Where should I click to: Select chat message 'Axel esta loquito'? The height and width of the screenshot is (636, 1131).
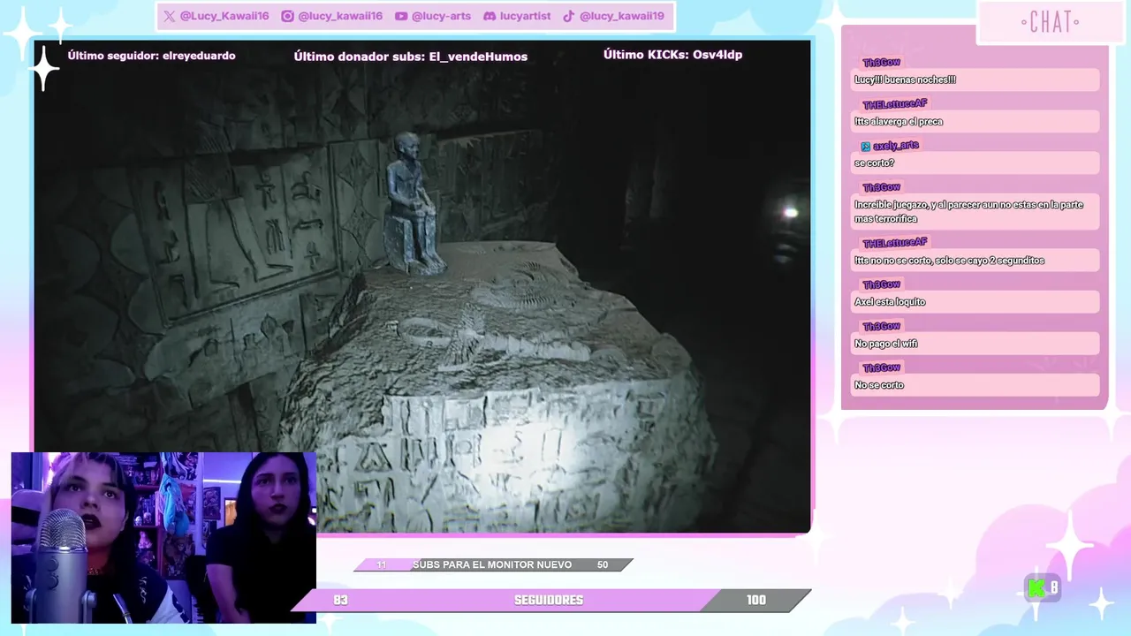[x=975, y=302]
